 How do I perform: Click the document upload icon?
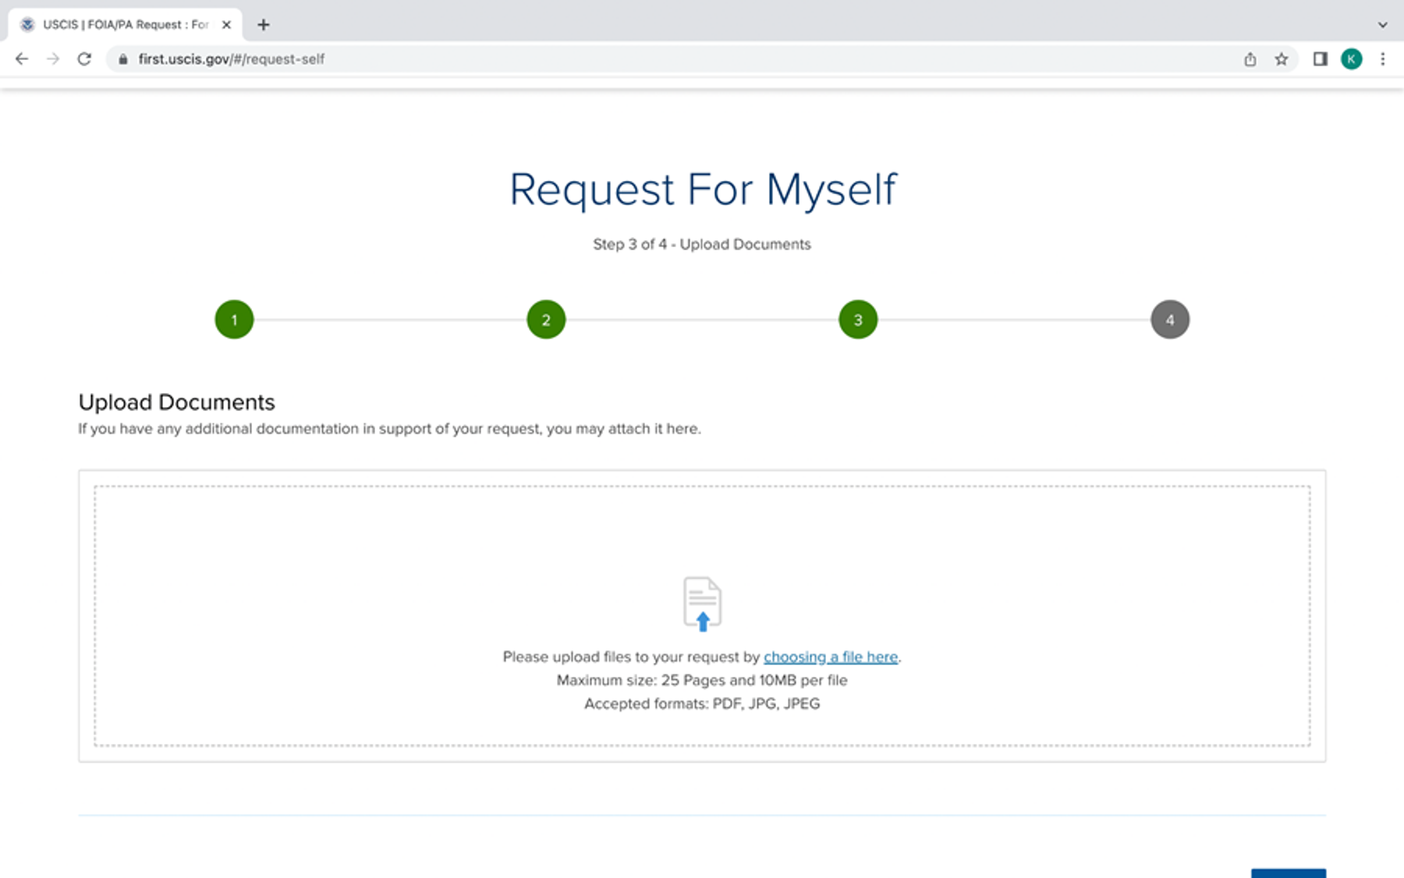click(x=702, y=604)
